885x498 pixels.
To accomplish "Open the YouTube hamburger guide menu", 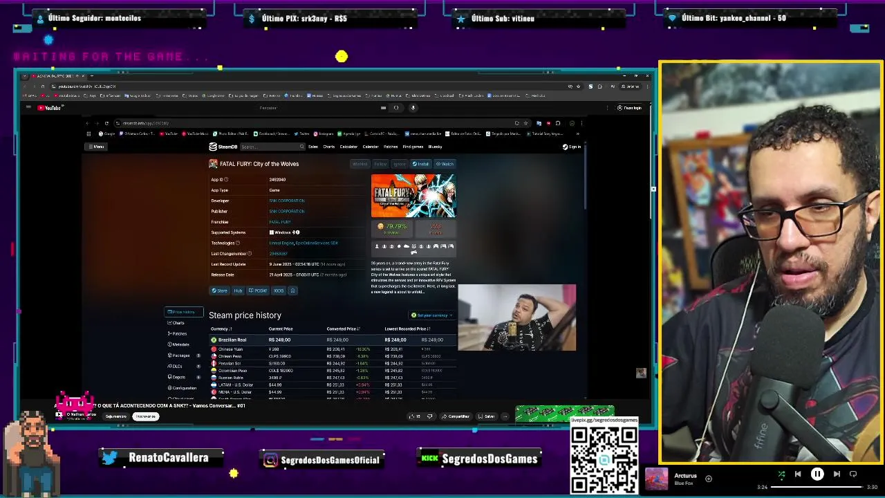I will [28, 108].
